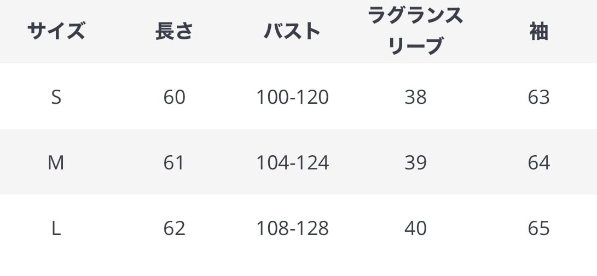Click the サイズ column header
Viewport: 597px width, 276px height.
tap(56, 31)
